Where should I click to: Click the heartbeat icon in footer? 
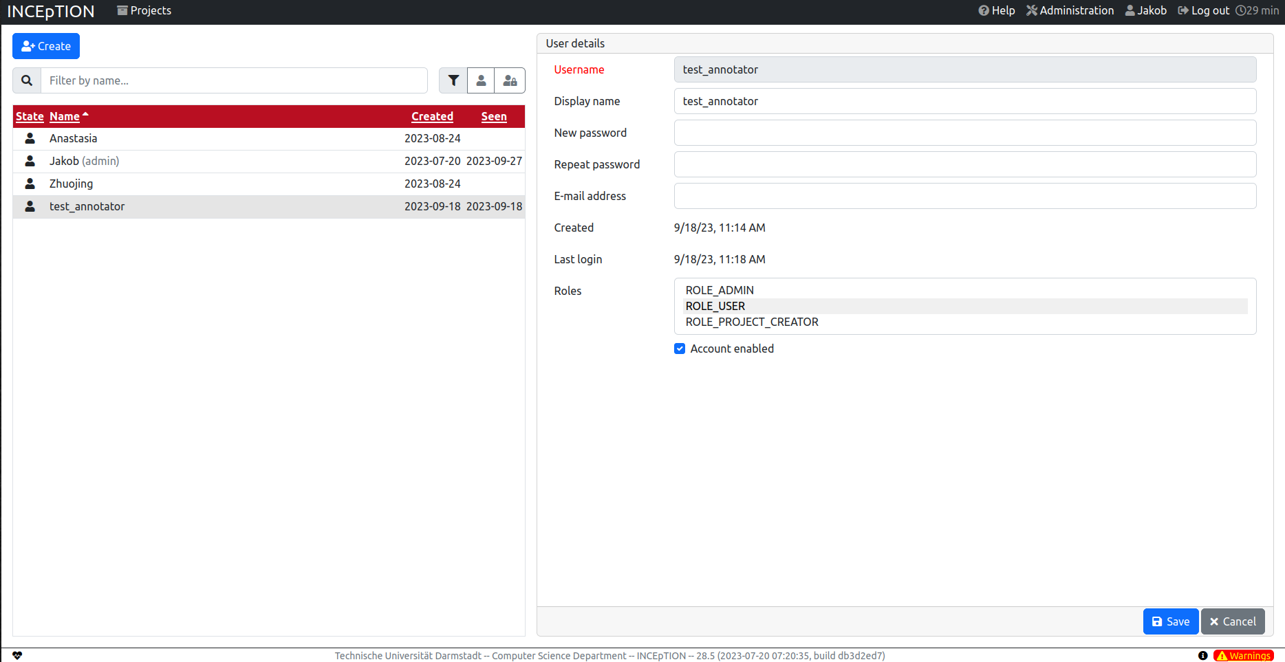[17, 655]
